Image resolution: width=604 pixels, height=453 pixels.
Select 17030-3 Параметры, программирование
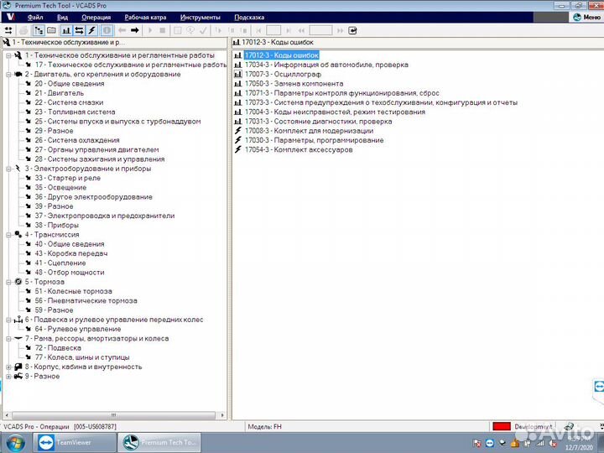click(x=314, y=140)
